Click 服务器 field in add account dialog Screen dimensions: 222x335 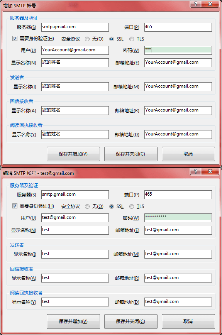pyautogui.click(x=75, y=27)
